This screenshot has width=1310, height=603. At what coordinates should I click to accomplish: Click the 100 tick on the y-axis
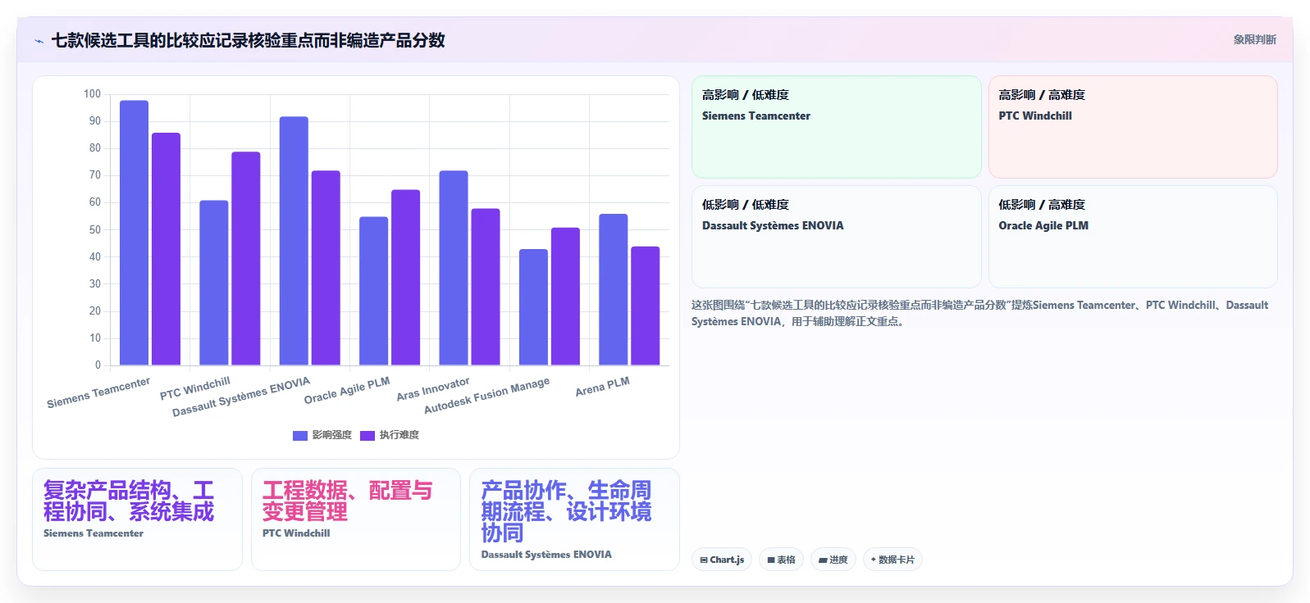[92, 94]
